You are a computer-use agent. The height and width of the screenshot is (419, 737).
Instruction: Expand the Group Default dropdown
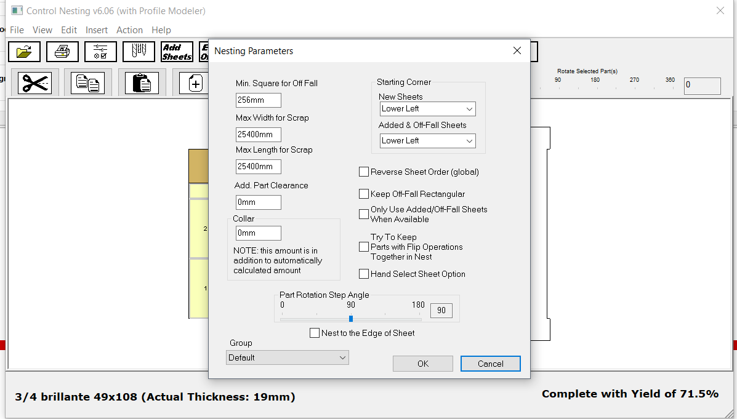[287, 357]
